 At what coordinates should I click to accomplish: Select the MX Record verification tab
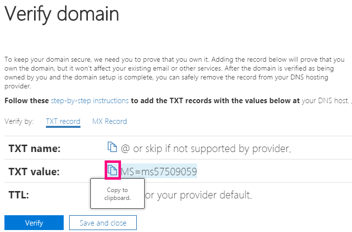[x=109, y=121]
